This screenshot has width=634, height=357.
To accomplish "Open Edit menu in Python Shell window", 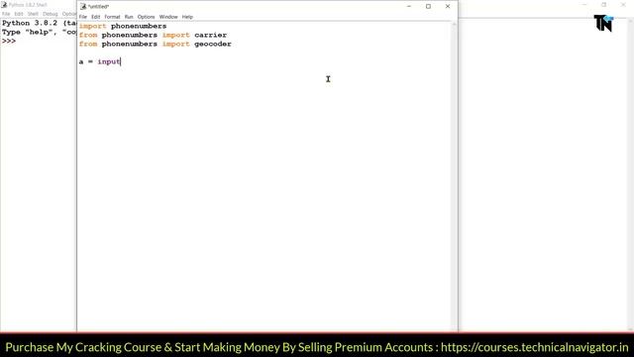I will (x=19, y=14).
